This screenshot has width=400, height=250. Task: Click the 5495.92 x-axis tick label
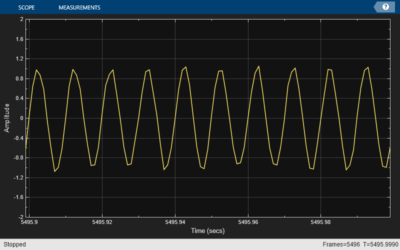pos(102,222)
